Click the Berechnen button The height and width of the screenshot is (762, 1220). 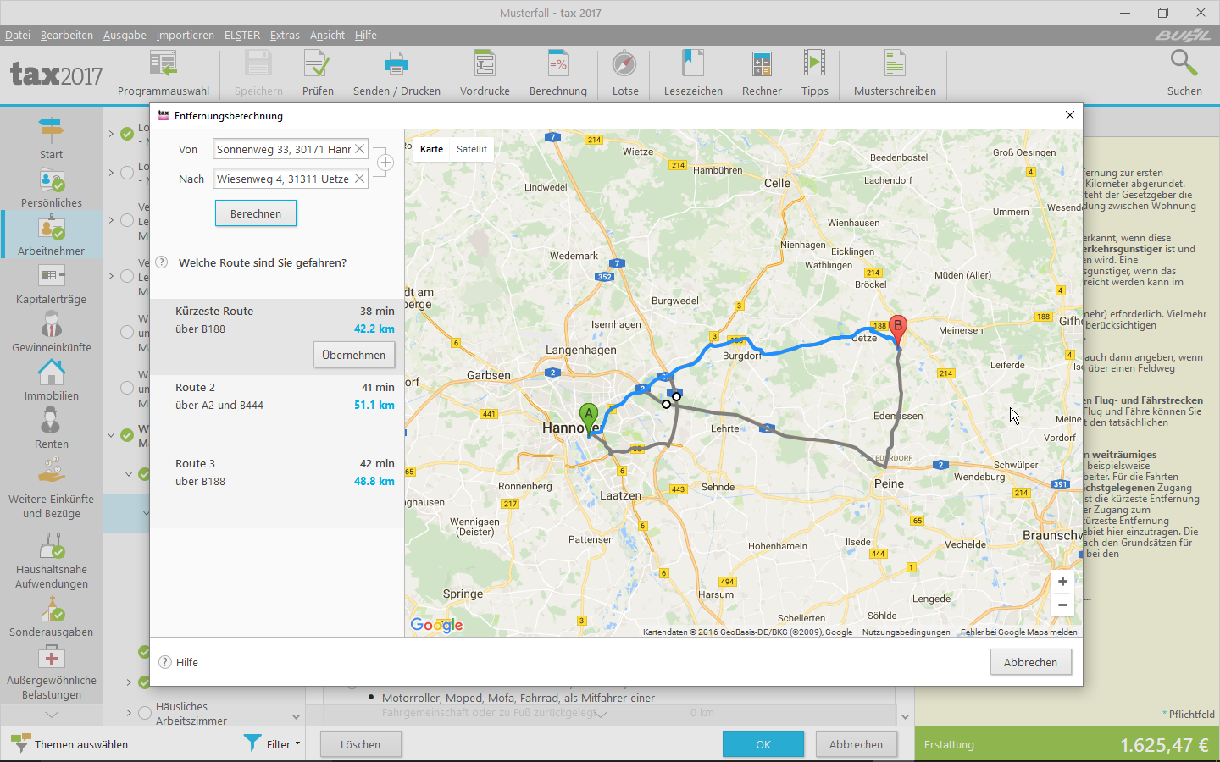tap(256, 213)
